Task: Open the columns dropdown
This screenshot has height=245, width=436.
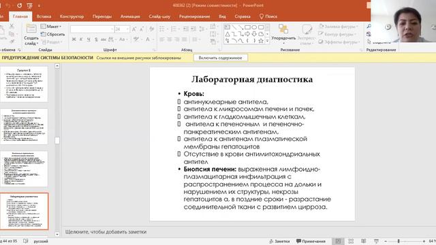Action: coord(196,39)
